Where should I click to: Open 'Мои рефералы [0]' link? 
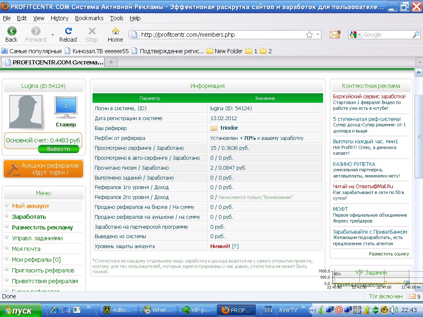coord(36,260)
